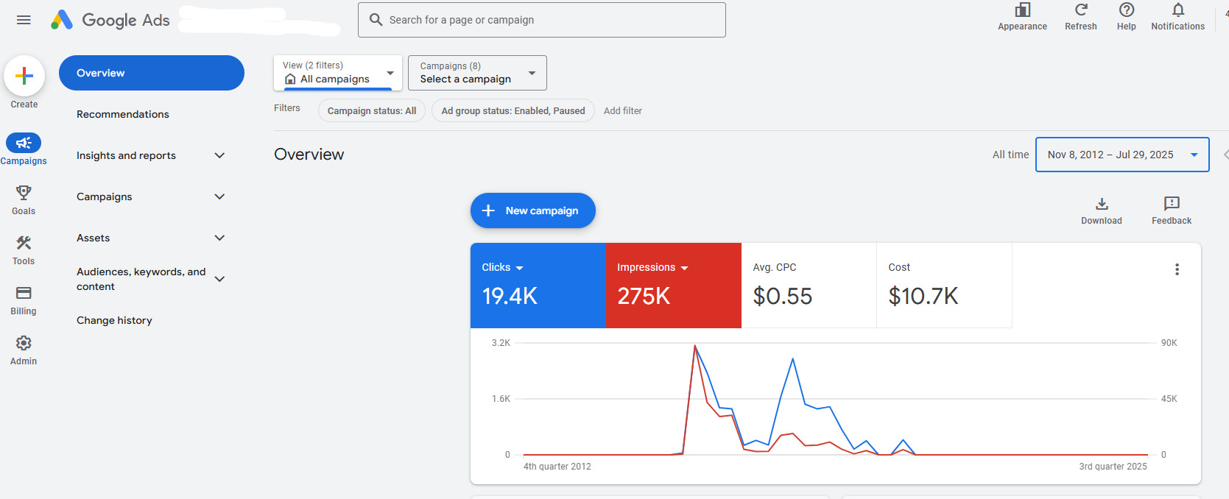This screenshot has width=1229, height=499.
Task: Open the hamburger main menu
Action: pos(24,20)
